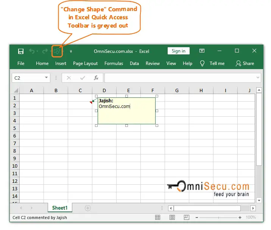The height and width of the screenshot is (230, 271).
Task: Switch to Page Break Preview icon
Action: point(187,218)
